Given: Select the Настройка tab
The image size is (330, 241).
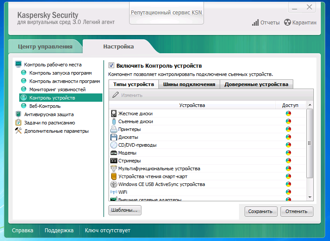Looking at the screenshot, I should [x=118, y=46].
